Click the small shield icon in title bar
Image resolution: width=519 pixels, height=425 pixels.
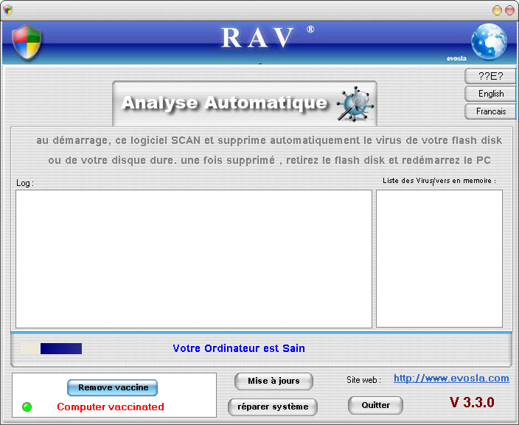[7, 10]
